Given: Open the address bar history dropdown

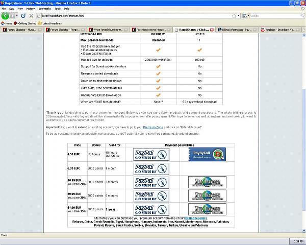Looking at the screenshot, I should [x=239, y=16].
